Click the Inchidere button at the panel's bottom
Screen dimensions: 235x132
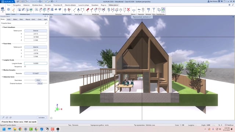click(x=41, y=117)
